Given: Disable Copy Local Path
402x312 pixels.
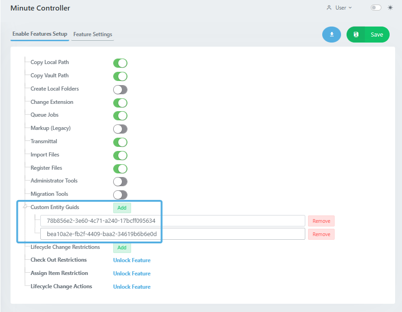Looking at the screenshot, I should tap(120, 63).
